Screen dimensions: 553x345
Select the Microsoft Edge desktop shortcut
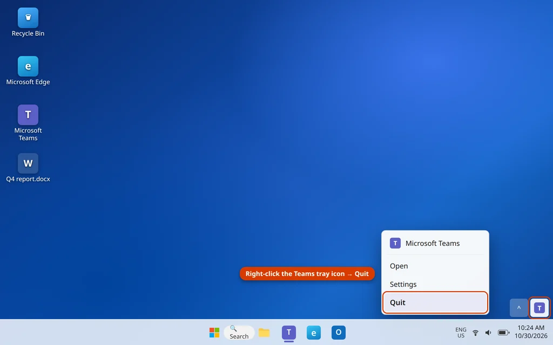[28, 71]
